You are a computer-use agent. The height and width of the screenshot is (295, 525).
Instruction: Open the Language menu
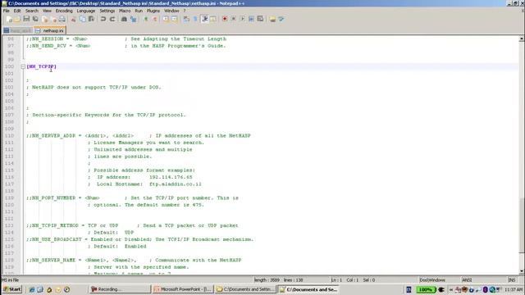pyautogui.click(x=86, y=11)
